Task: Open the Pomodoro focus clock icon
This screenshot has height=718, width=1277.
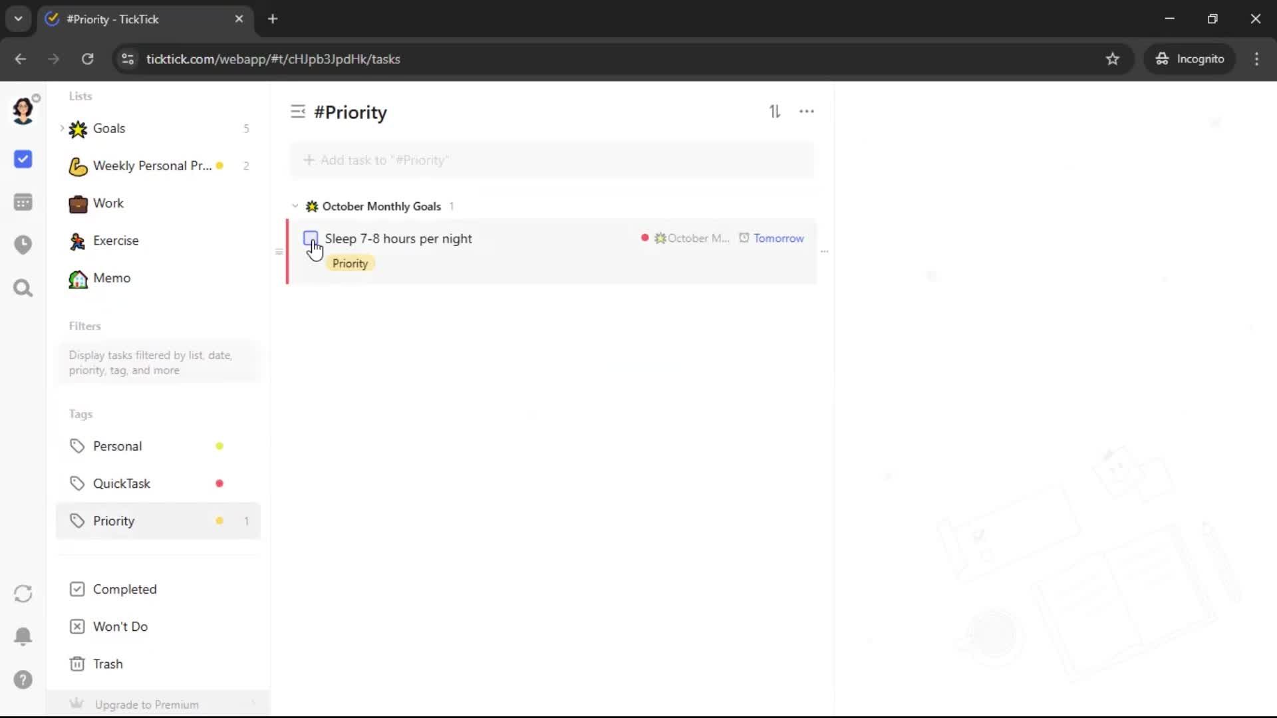Action: [23, 245]
